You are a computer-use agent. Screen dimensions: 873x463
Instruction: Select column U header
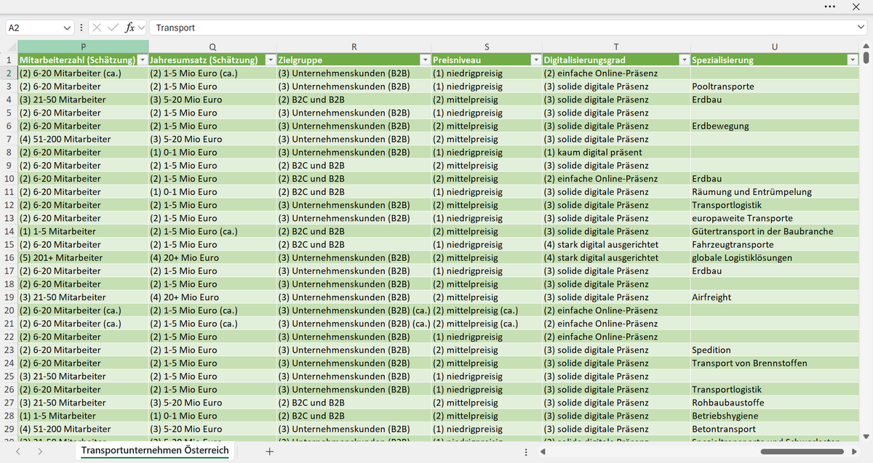(775, 47)
